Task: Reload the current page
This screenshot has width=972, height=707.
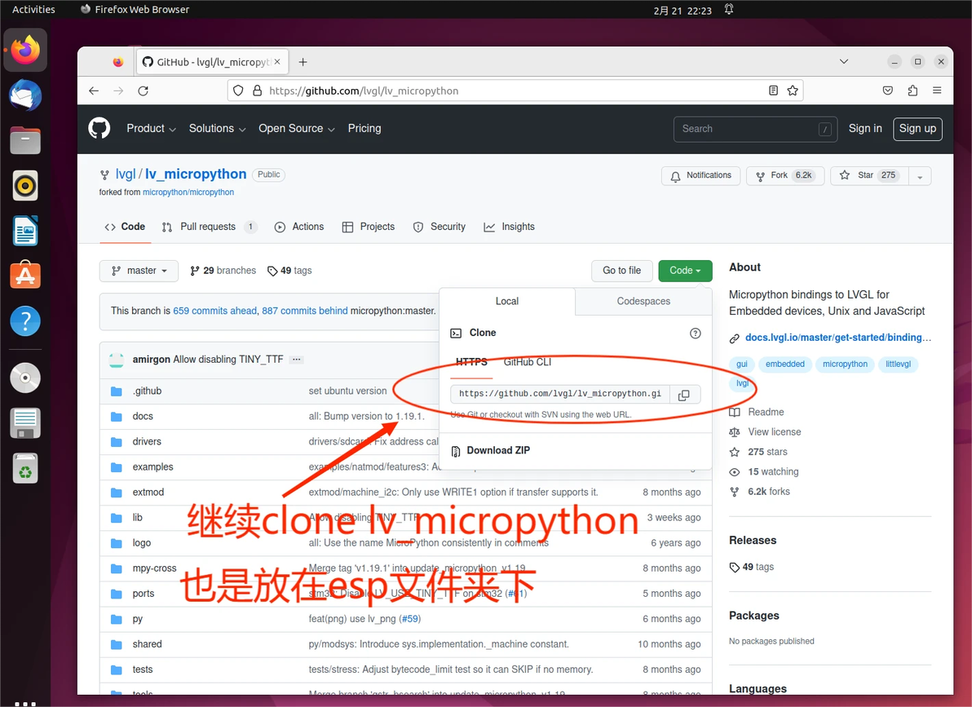Action: (x=144, y=91)
